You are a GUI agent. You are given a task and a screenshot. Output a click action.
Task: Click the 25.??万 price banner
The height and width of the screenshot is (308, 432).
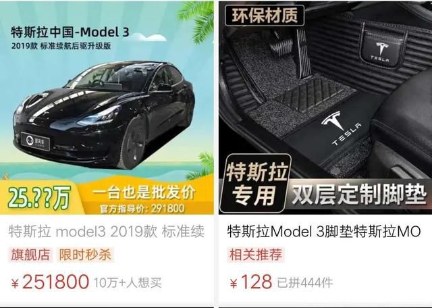coord(39,198)
